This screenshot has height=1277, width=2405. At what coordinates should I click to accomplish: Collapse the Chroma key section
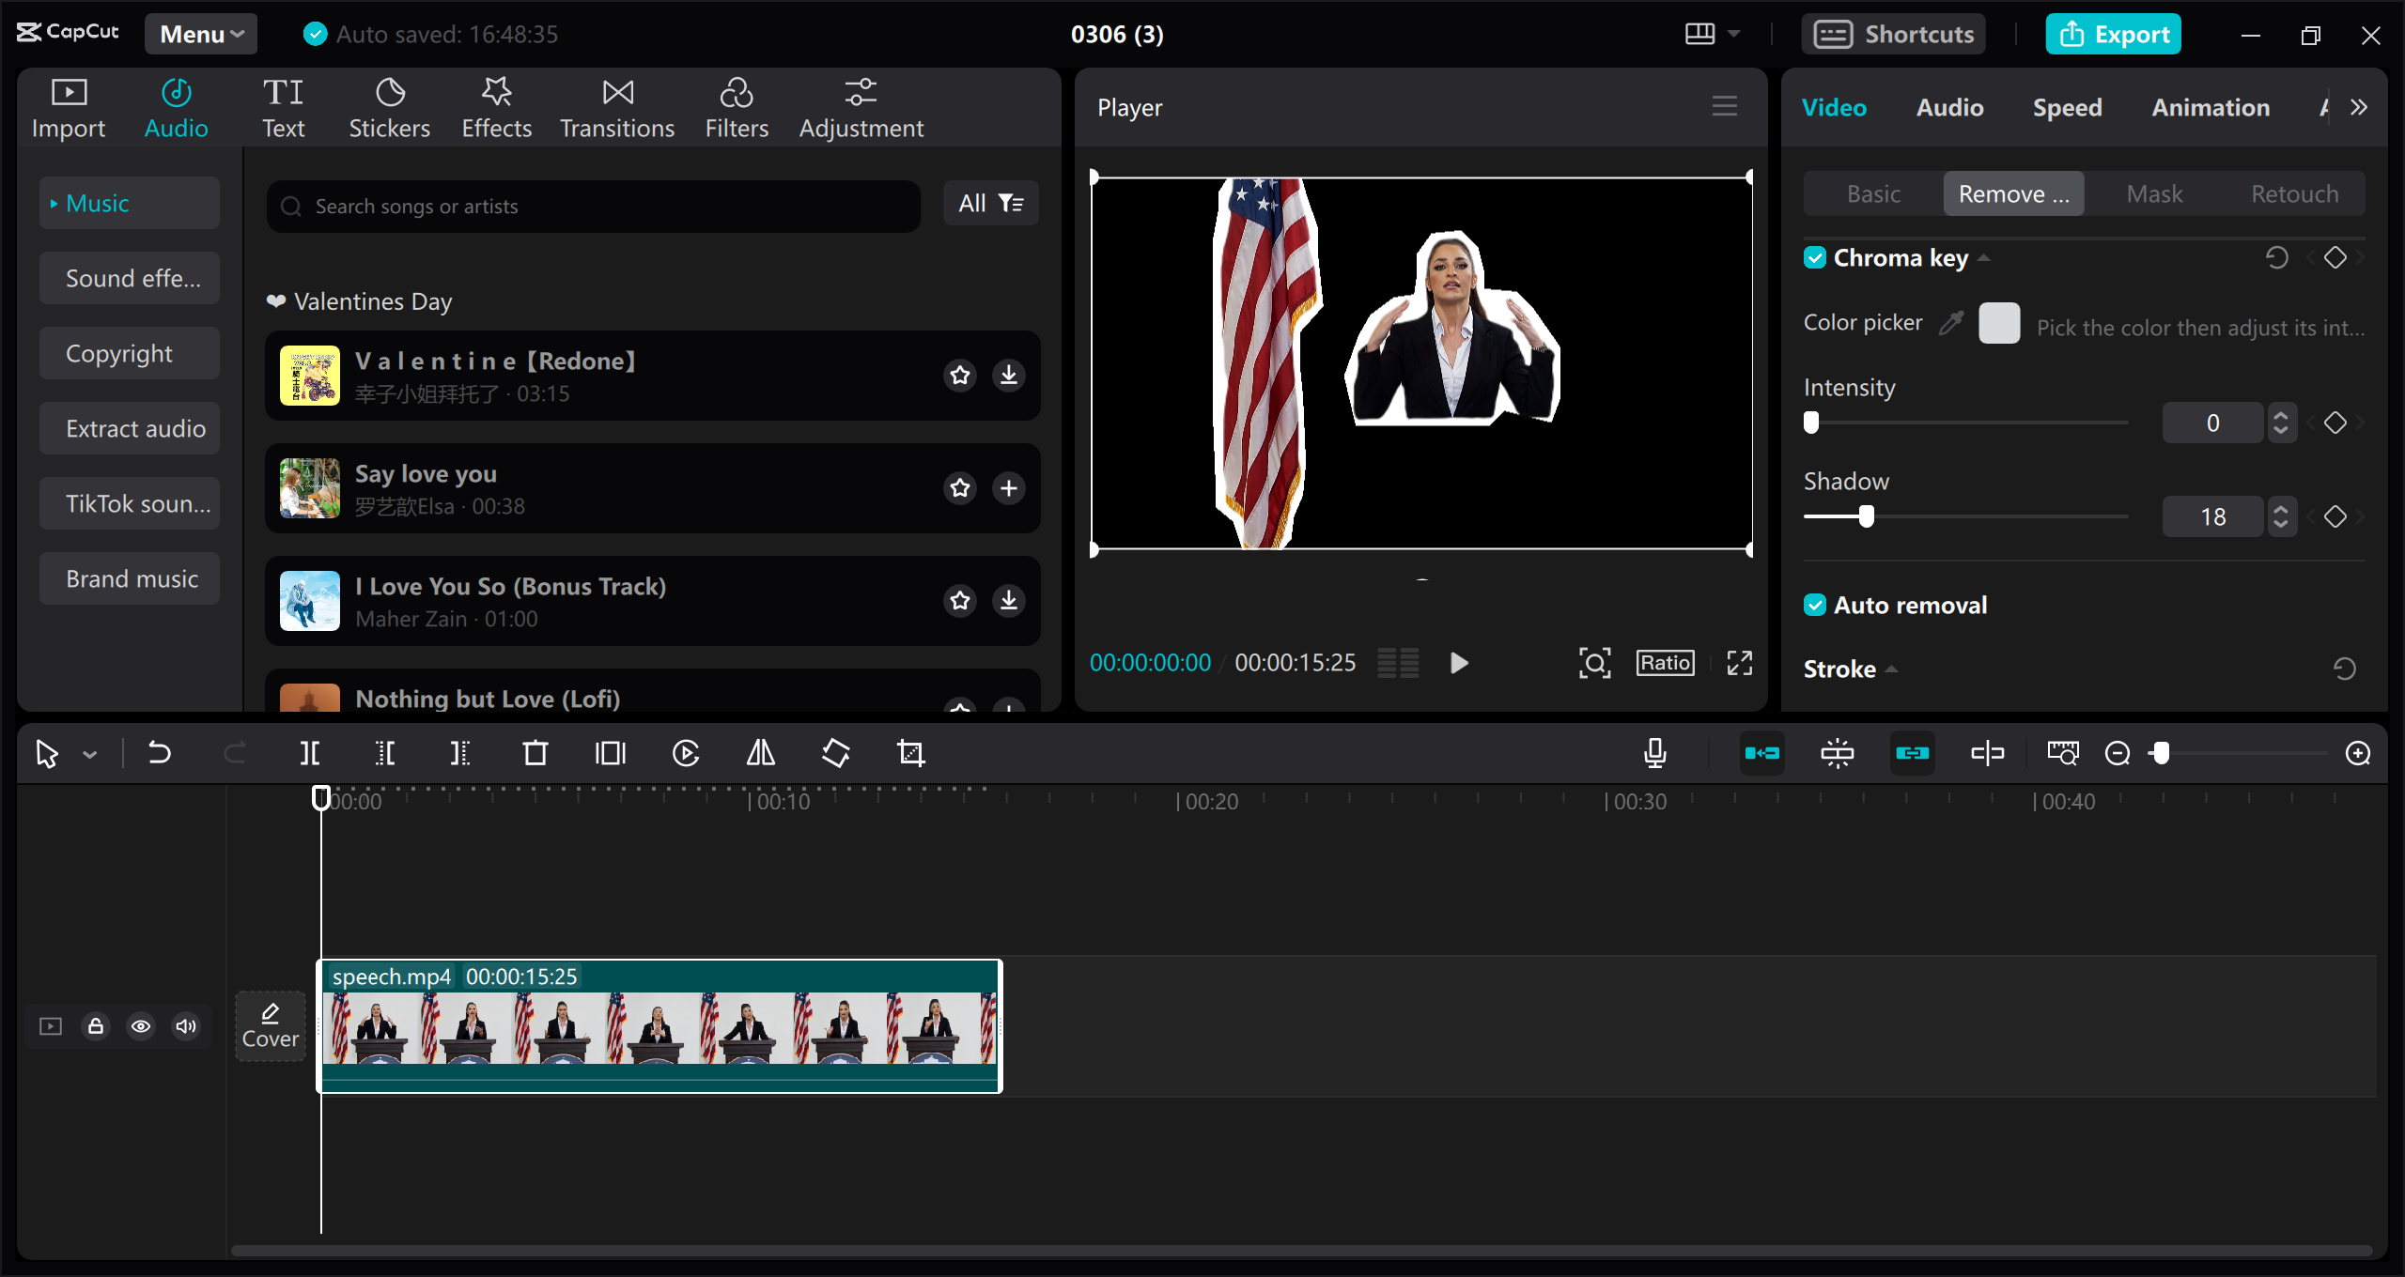pos(1984,256)
